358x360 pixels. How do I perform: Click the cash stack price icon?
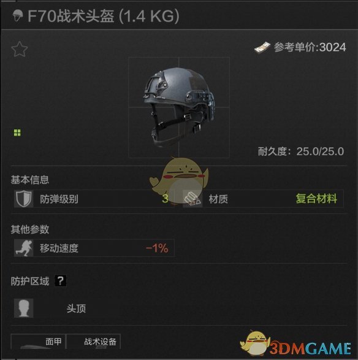pos(262,47)
